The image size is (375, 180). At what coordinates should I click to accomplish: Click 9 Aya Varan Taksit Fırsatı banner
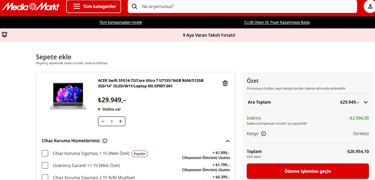click(x=209, y=35)
